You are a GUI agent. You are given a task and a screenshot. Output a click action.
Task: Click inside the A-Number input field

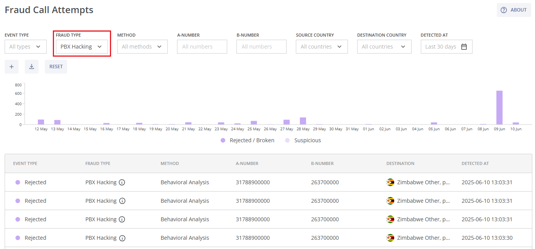click(202, 46)
